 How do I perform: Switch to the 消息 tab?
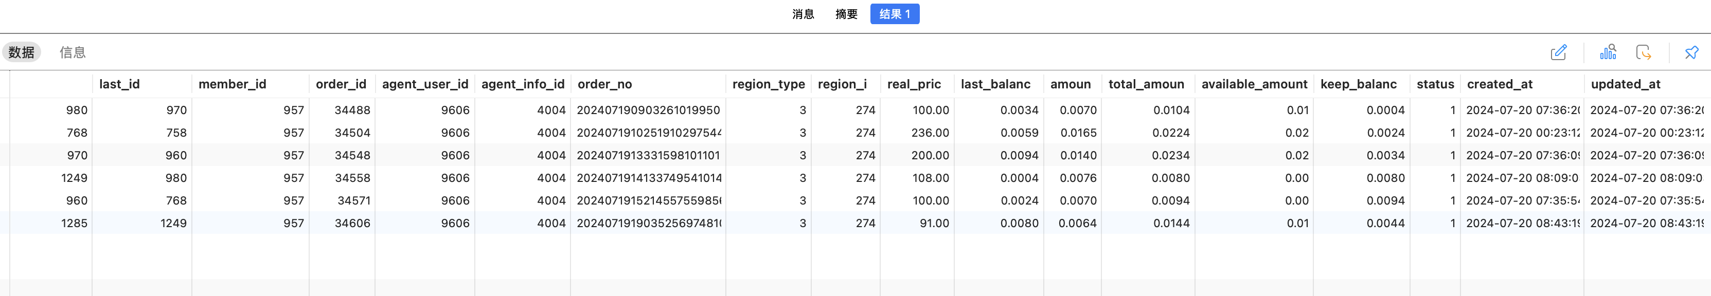[x=803, y=14]
